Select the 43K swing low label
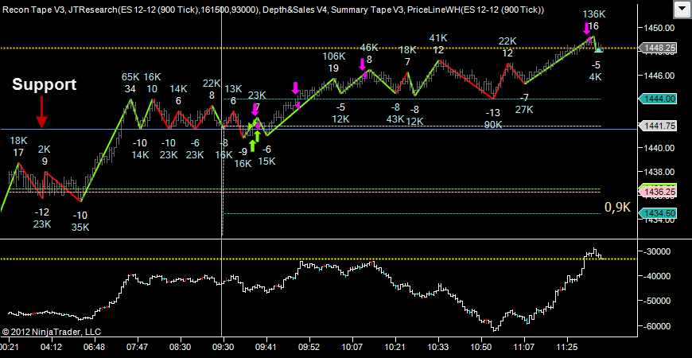692x358 pixels. pos(395,119)
